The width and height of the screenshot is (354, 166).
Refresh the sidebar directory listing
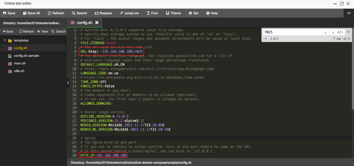(x=27, y=31)
